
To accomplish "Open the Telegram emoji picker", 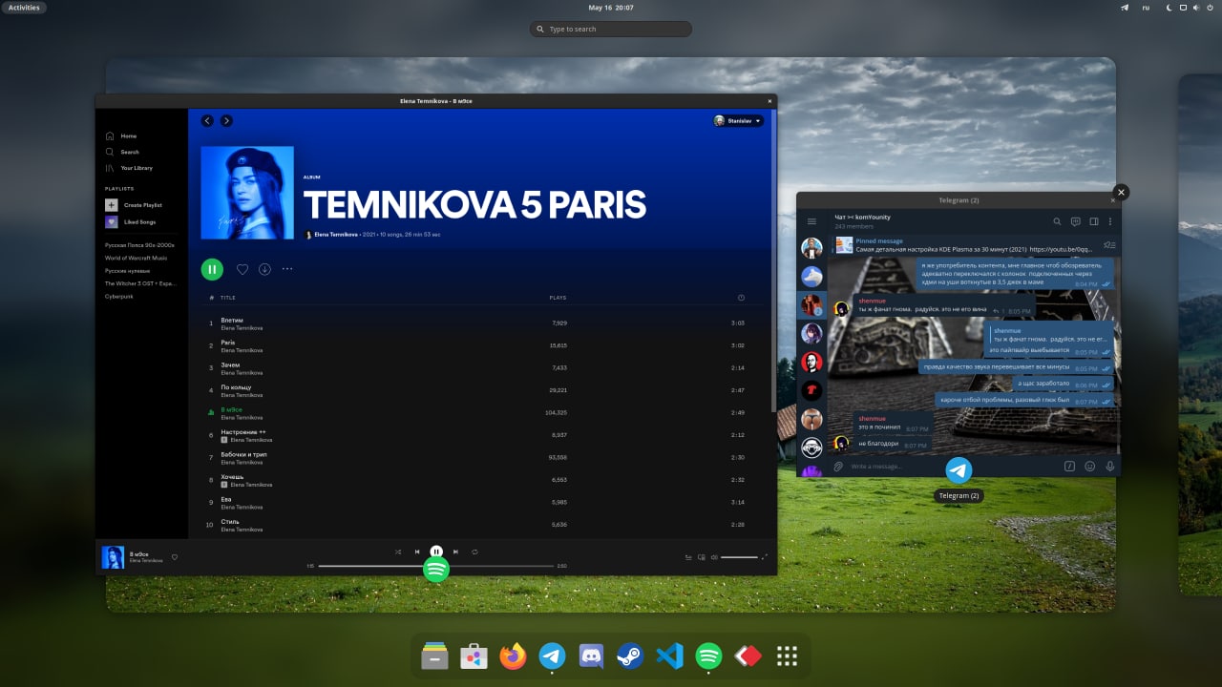I will pyautogui.click(x=1090, y=467).
